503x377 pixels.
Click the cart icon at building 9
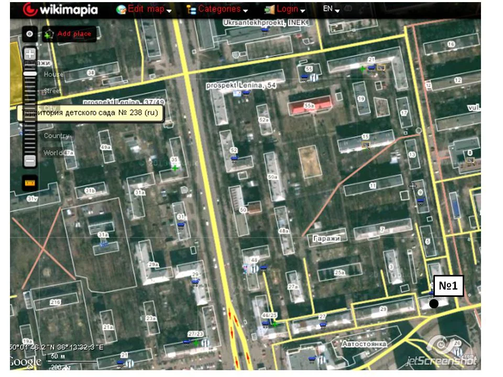[x=420, y=201]
